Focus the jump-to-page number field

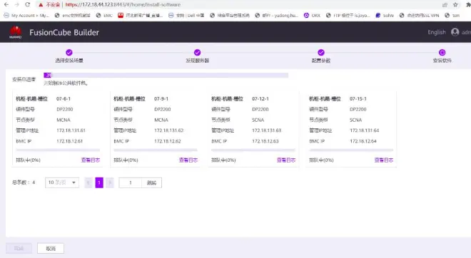(x=131, y=182)
